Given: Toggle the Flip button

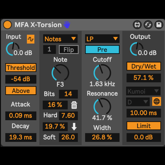Looking at the screenshot, I should [69, 50].
